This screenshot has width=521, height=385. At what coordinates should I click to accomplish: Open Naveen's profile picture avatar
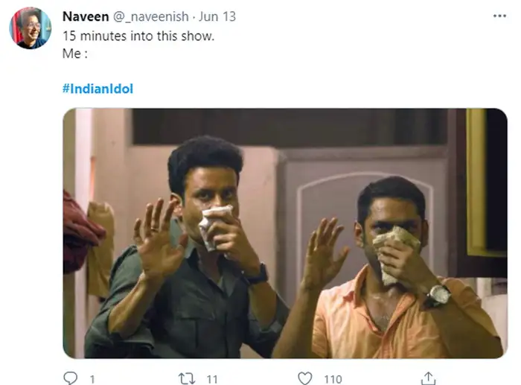point(30,28)
